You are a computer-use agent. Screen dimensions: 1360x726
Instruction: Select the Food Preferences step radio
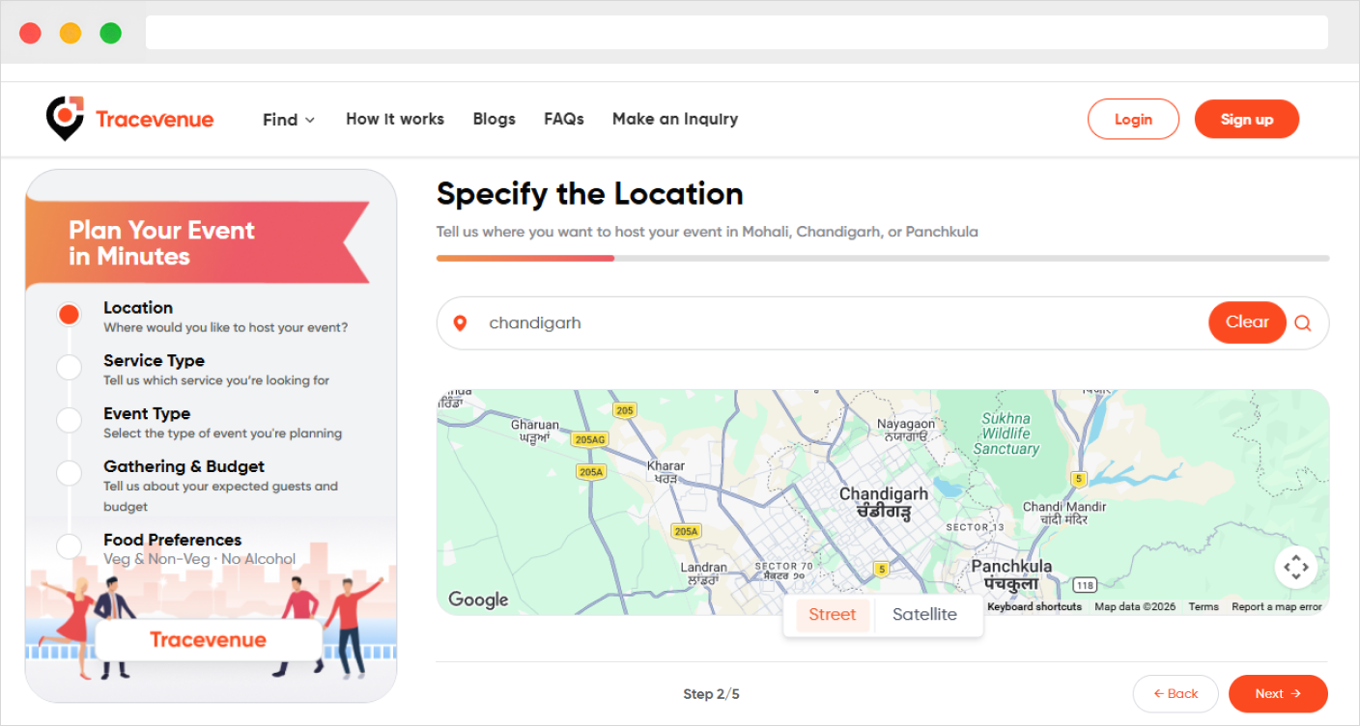click(69, 546)
